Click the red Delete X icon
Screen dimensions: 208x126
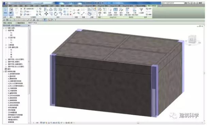[70, 14]
